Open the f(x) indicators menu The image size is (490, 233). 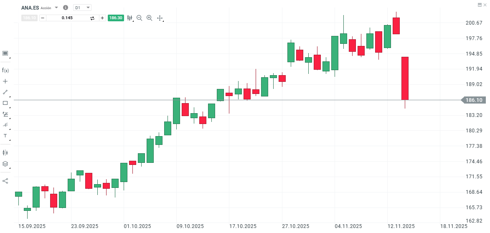(5, 70)
